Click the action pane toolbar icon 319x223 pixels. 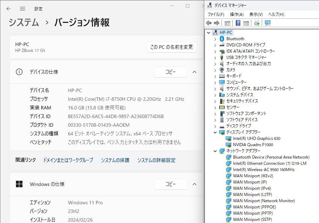[x=246, y=23]
